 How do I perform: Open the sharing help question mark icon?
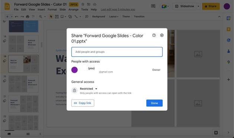[154, 35]
